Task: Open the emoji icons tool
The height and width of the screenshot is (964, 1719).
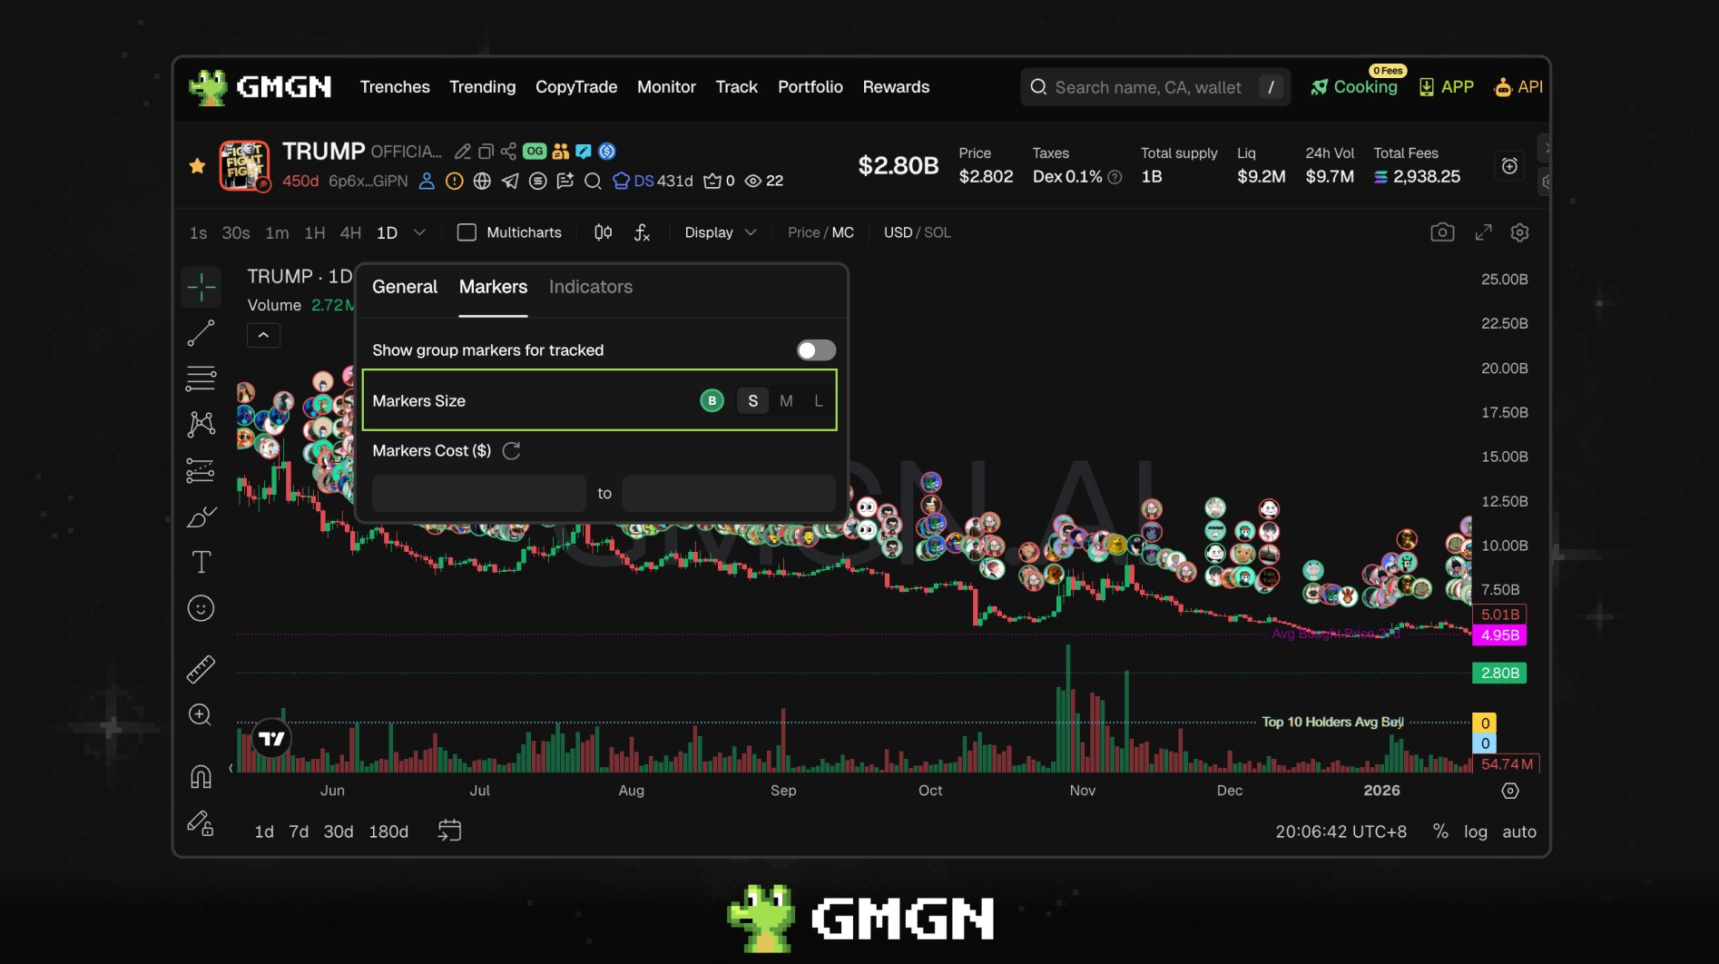Action: [201, 607]
